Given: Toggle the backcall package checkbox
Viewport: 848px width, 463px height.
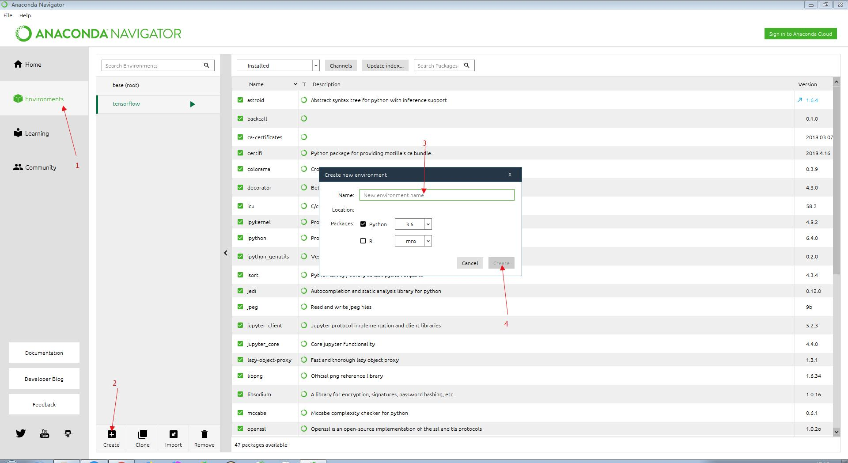Looking at the screenshot, I should tap(240, 118).
